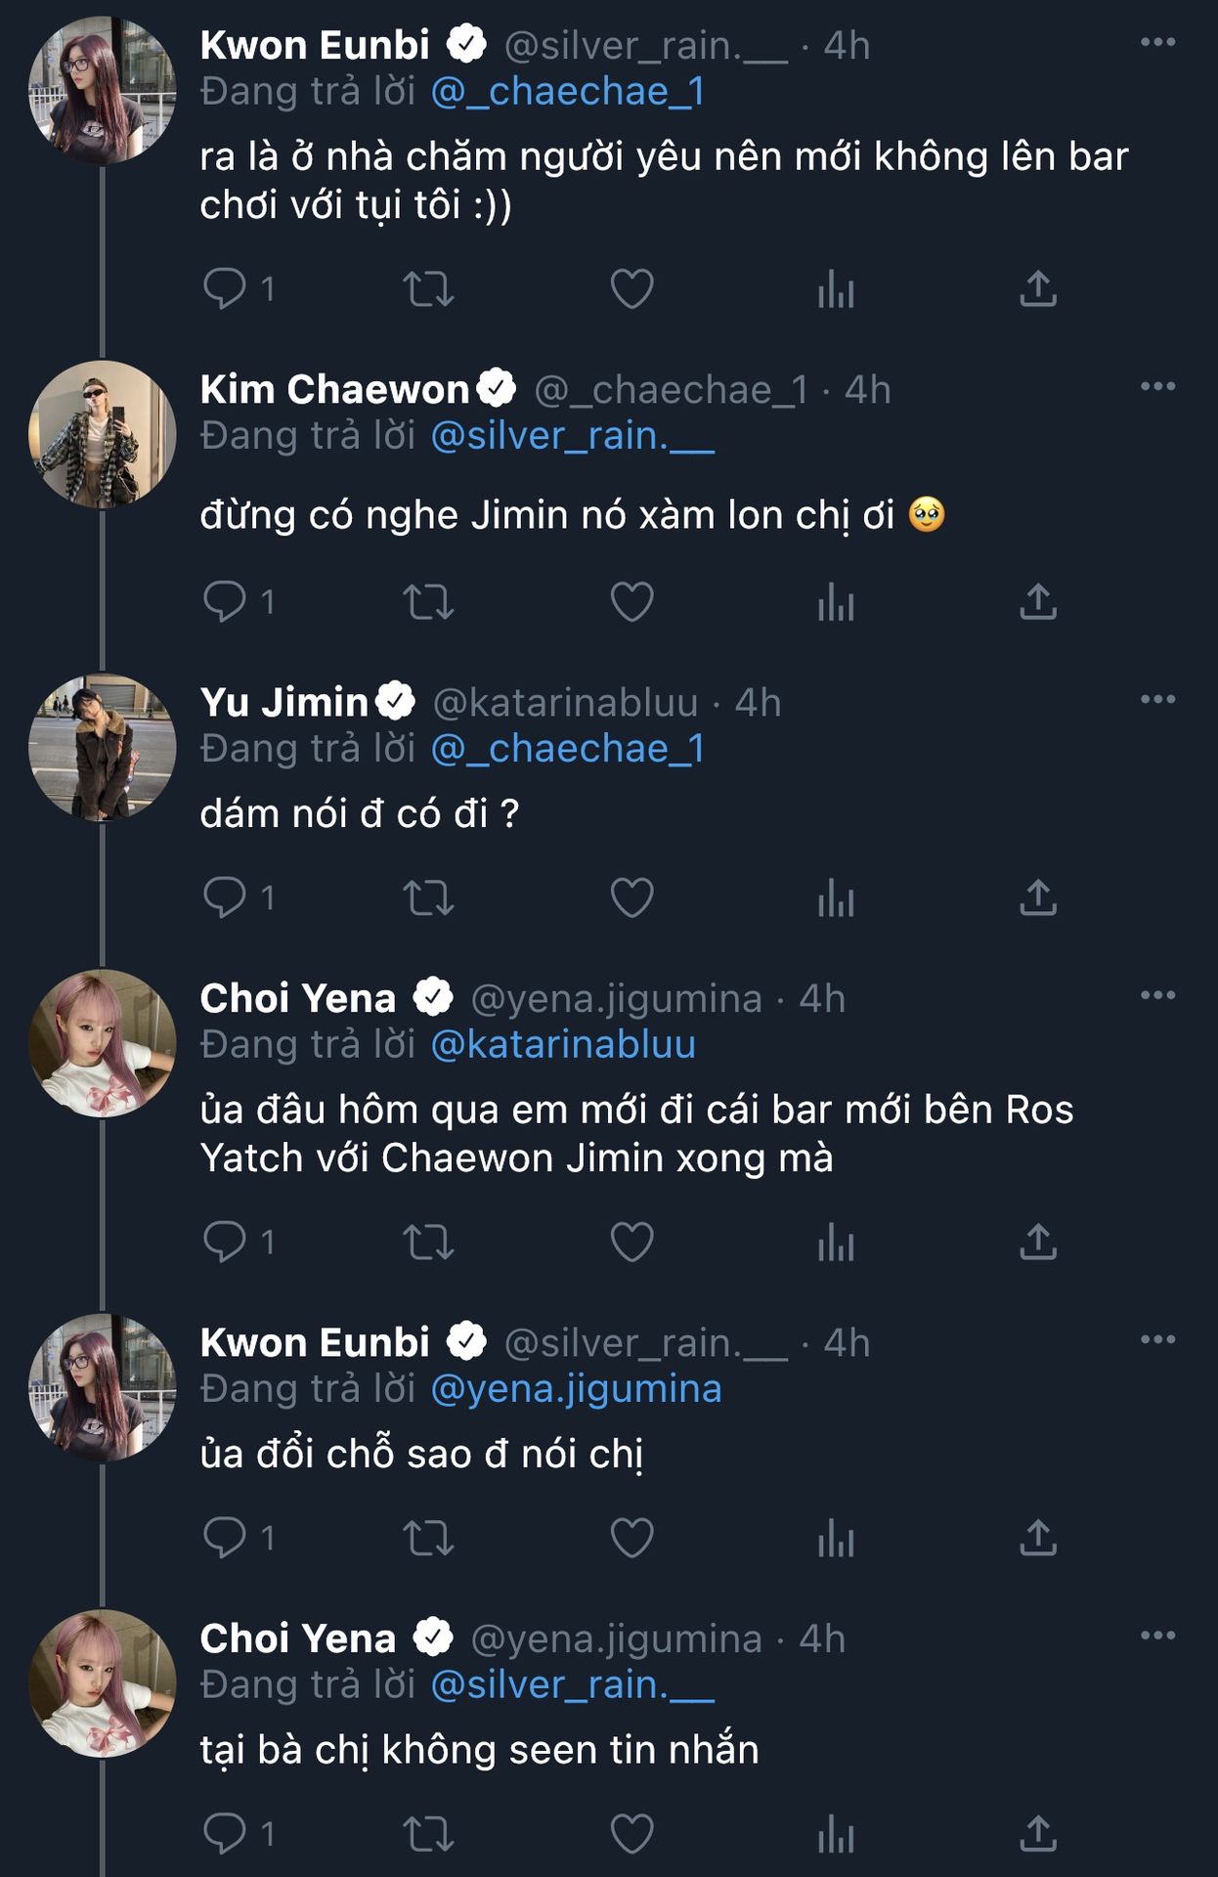
Task: Retweet Kwon Eunbi's first tweet about the bar
Action: (x=428, y=288)
